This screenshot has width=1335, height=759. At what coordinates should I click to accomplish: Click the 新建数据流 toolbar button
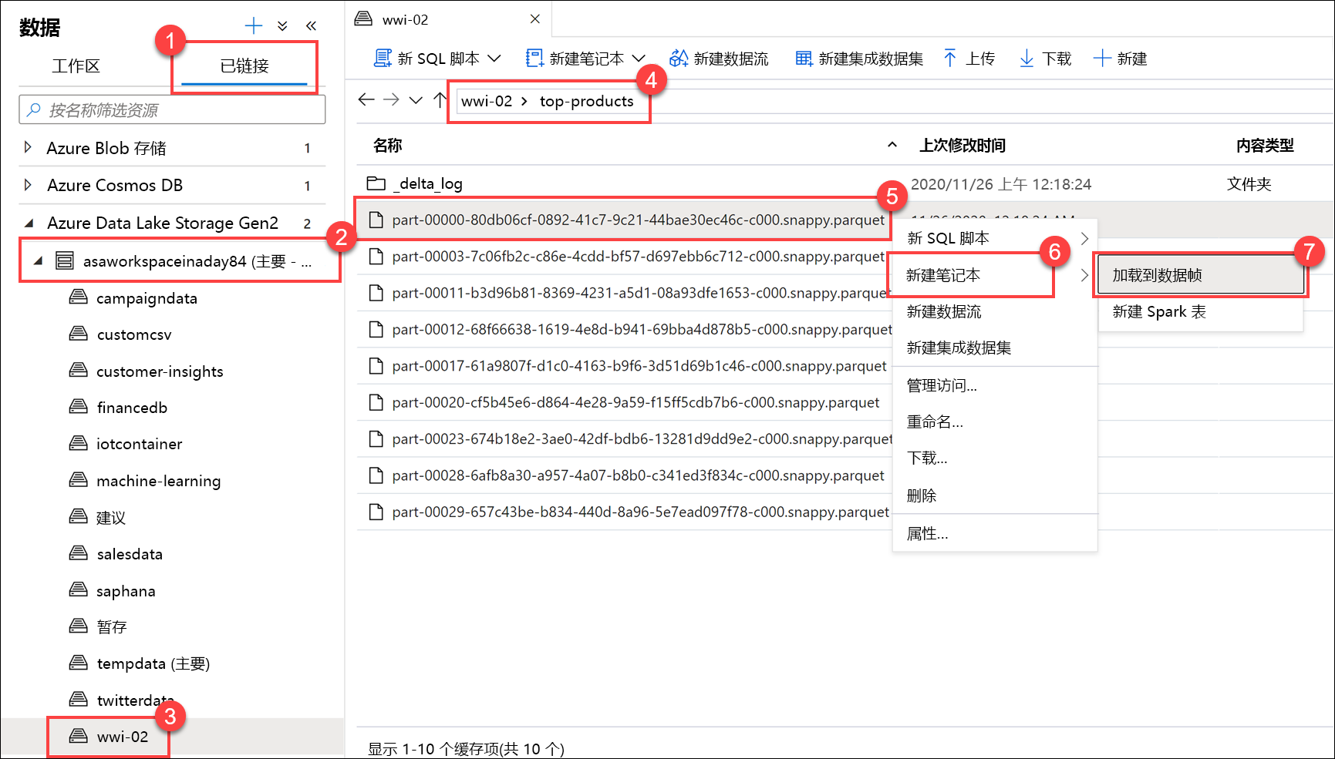click(719, 59)
